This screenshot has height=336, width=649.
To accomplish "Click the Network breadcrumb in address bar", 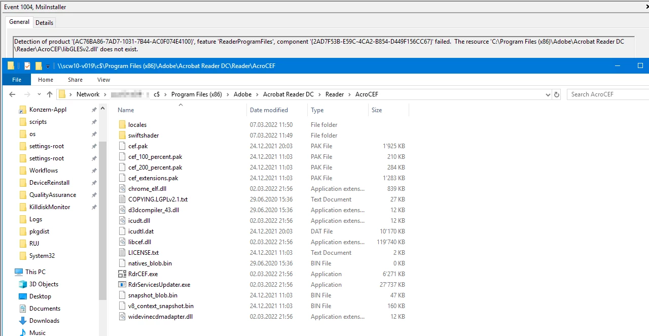I will [88, 94].
